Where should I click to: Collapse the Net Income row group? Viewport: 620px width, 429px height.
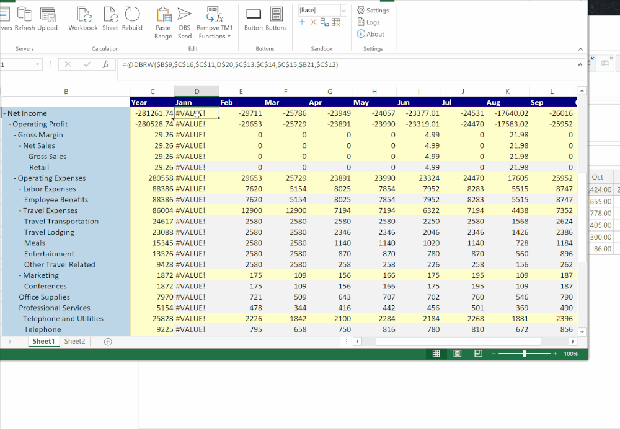[x=5, y=113]
